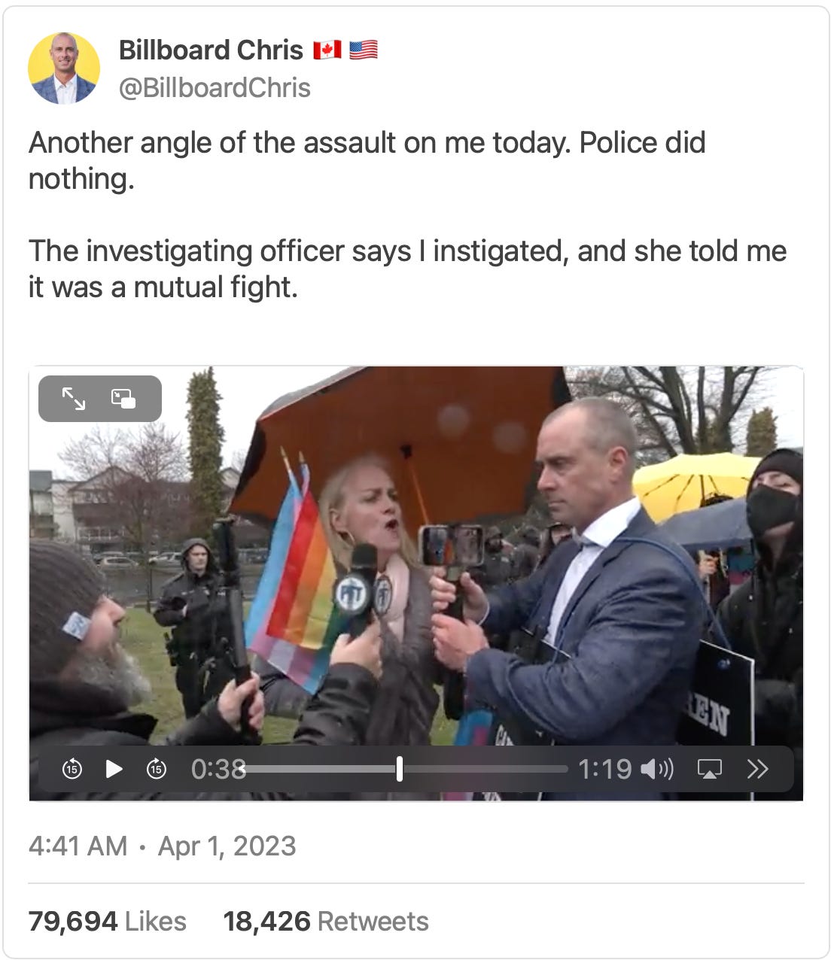Click the Apr 1, 2023 date

point(227,846)
